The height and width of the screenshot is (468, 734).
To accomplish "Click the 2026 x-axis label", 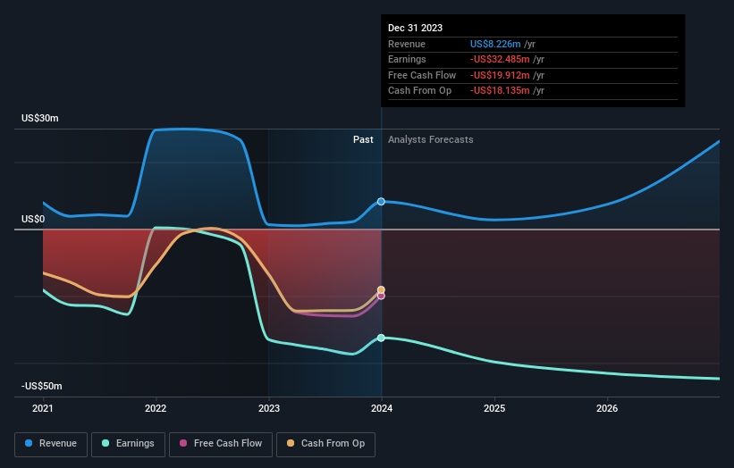I will coord(607,408).
